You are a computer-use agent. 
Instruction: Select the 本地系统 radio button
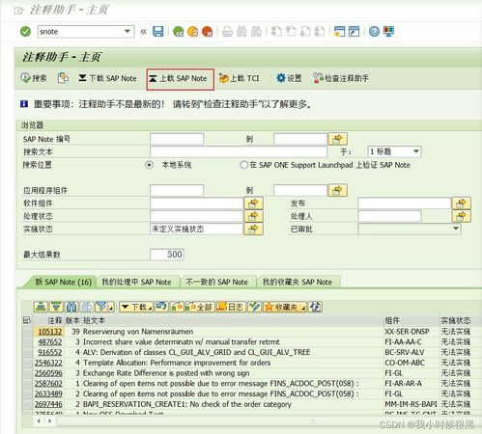click(x=149, y=165)
